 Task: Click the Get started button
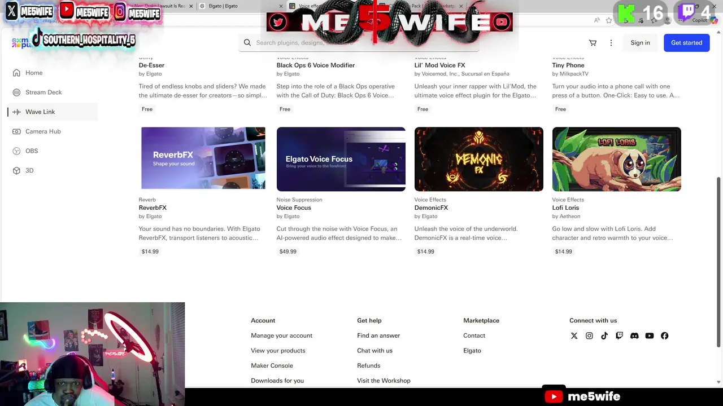coord(686,43)
